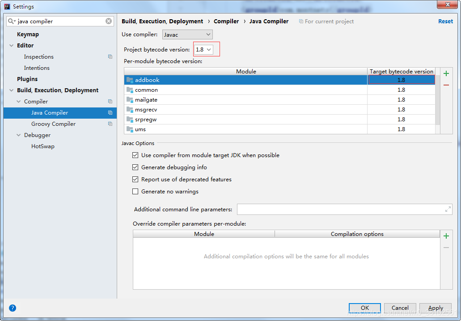This screenshot has height=321, width=461.
Task: Add per-module compiler override with green plus
Action: pyautogui.click(x=446, y=236)
